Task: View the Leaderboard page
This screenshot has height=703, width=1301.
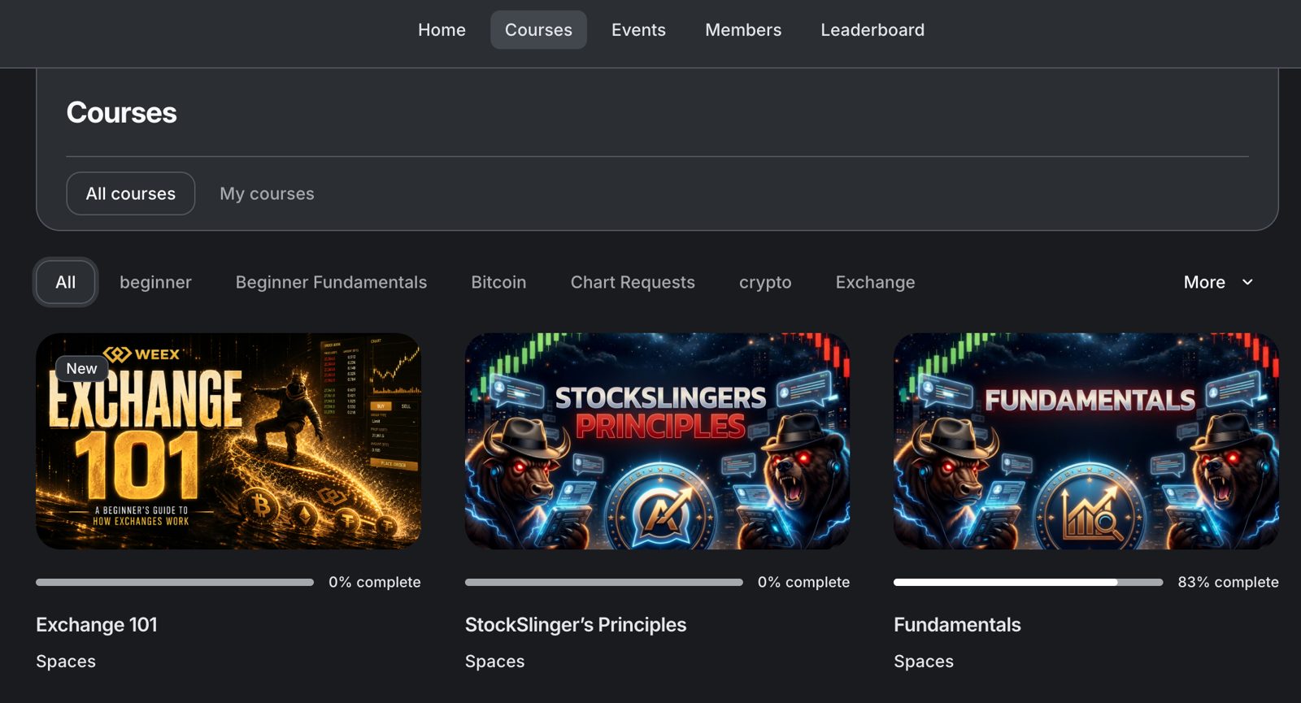Action: 872,30
